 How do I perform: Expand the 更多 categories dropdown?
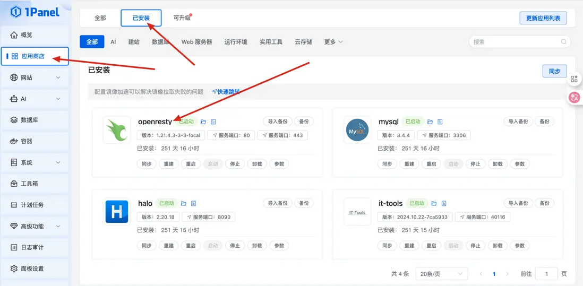coord(333,42)
